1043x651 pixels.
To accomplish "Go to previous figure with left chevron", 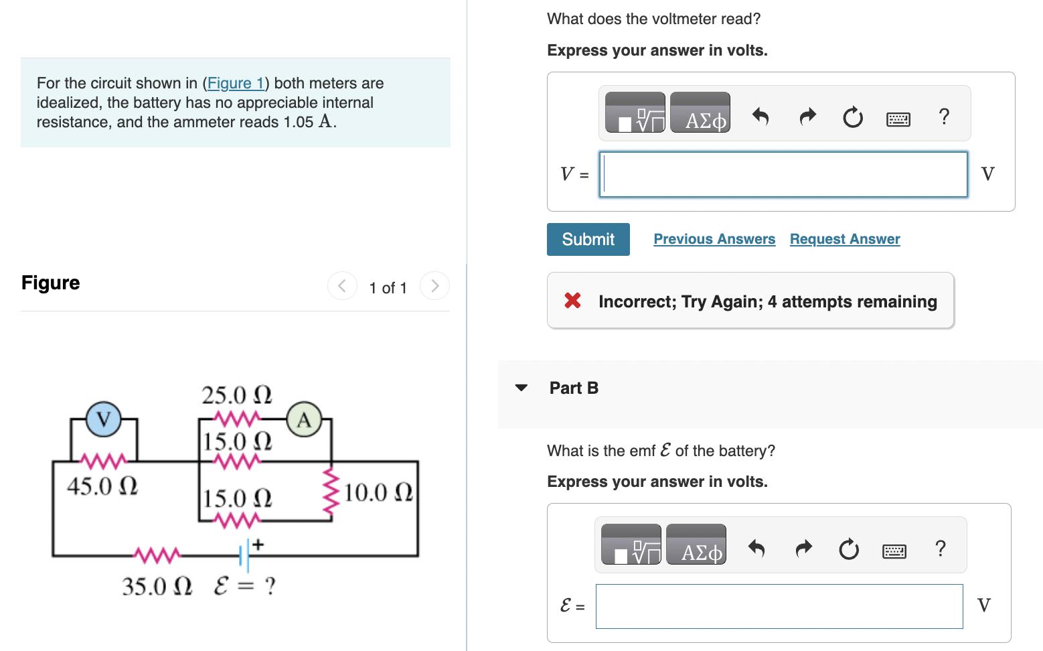I will 342,286.
